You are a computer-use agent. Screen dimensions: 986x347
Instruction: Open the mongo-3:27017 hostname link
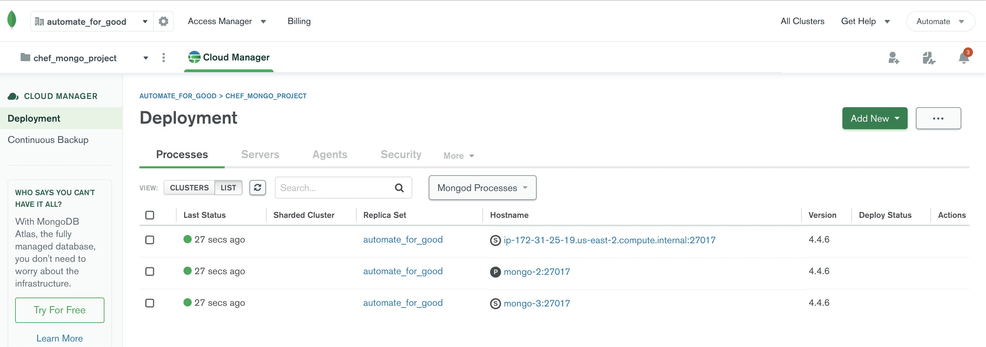point(537,303)
